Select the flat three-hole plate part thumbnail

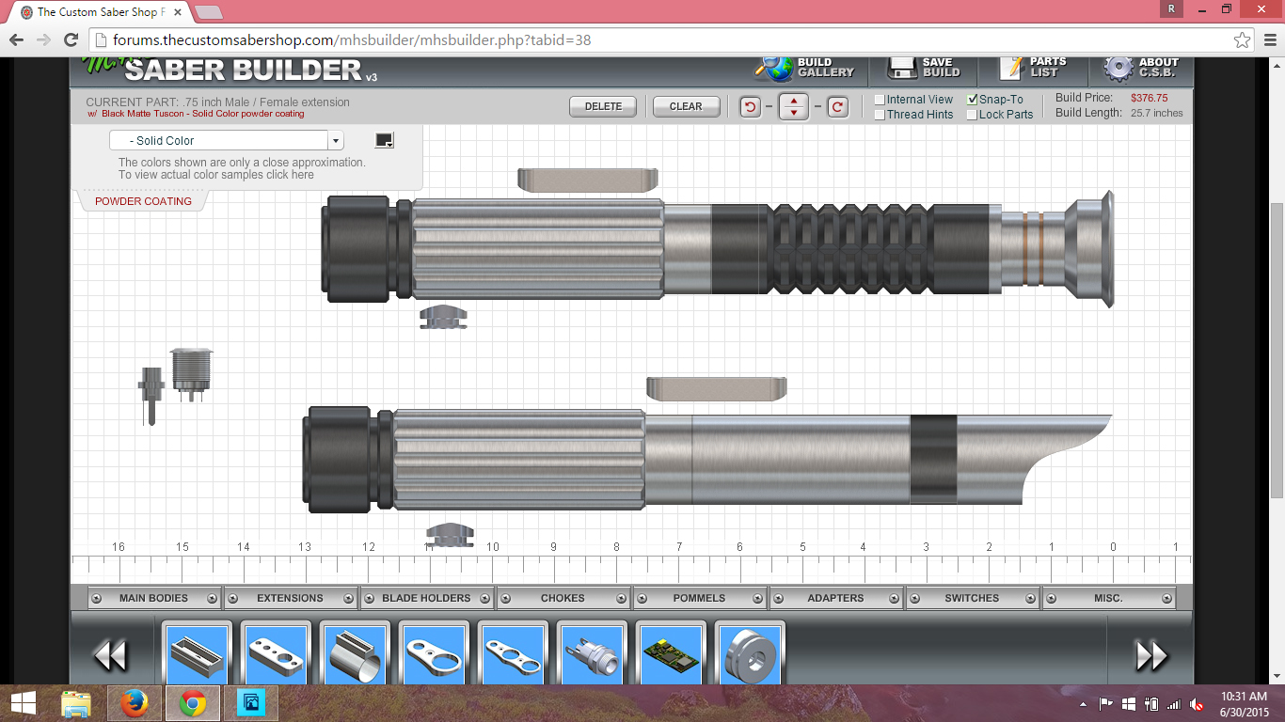(x=276, y=654)
